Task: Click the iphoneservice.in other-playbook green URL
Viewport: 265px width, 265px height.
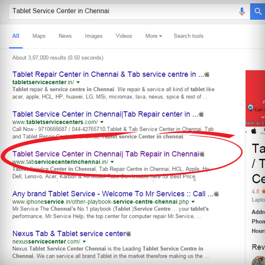Action: [101, 202]
